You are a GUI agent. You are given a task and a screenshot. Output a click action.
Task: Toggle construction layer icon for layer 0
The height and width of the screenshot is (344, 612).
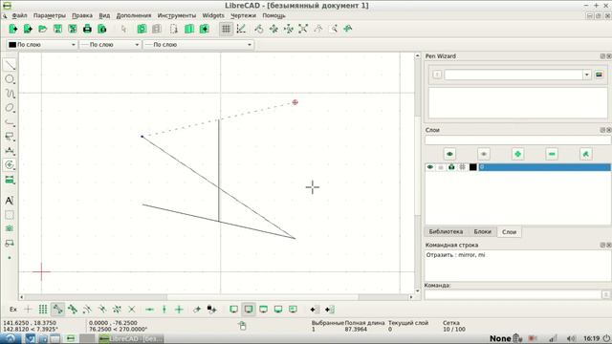click(463, 167)
